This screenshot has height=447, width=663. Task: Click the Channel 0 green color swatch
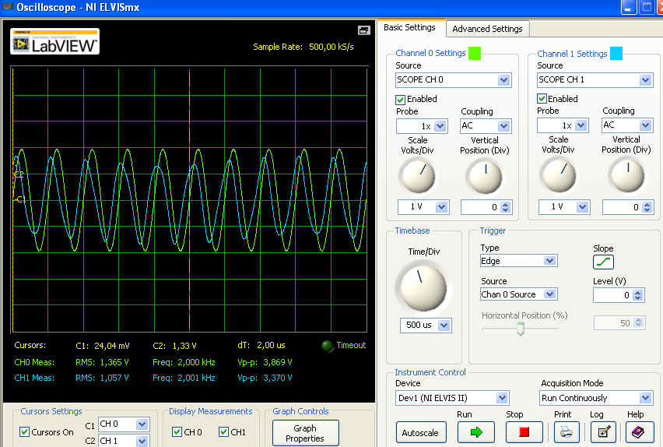475,53
